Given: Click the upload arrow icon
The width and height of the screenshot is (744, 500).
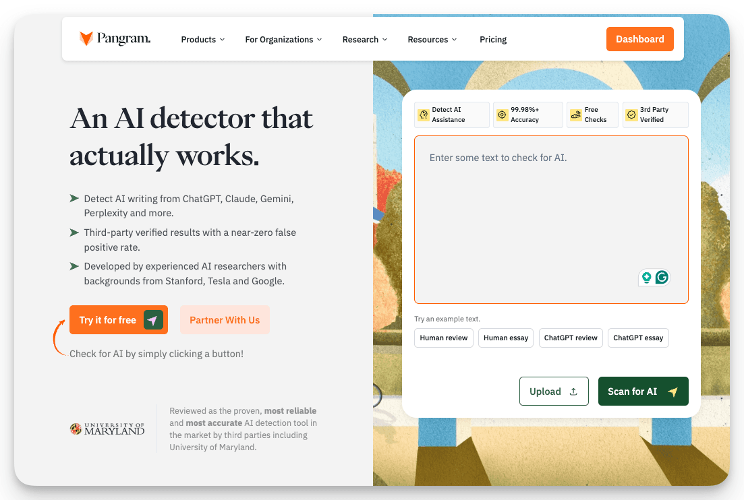Looking at the screenshot, I should click(x=573, y=391).
